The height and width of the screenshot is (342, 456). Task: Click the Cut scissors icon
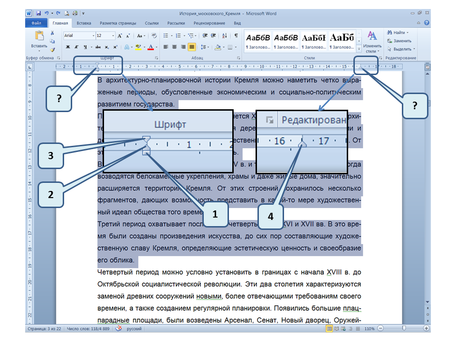click(x=52, y=33)
